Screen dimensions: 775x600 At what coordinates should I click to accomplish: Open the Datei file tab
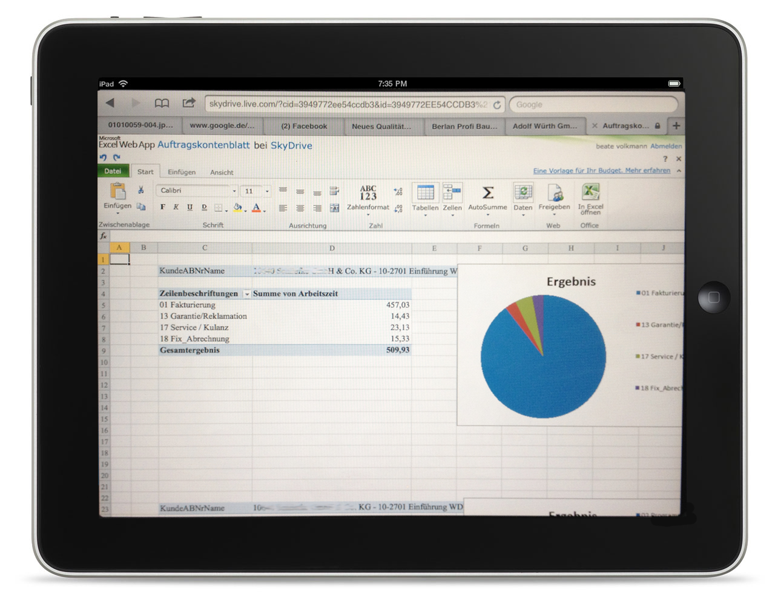point(113,171)
